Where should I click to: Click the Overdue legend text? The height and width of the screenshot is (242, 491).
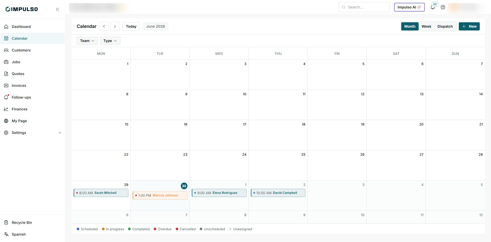click(165, 229)
